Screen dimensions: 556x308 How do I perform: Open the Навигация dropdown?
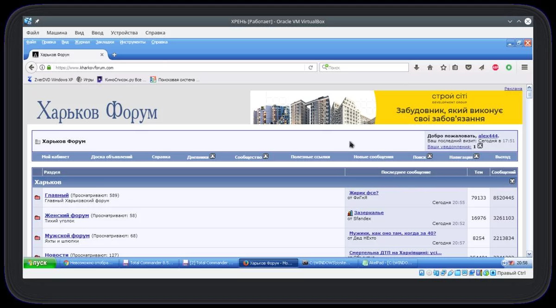click(476, 156)
